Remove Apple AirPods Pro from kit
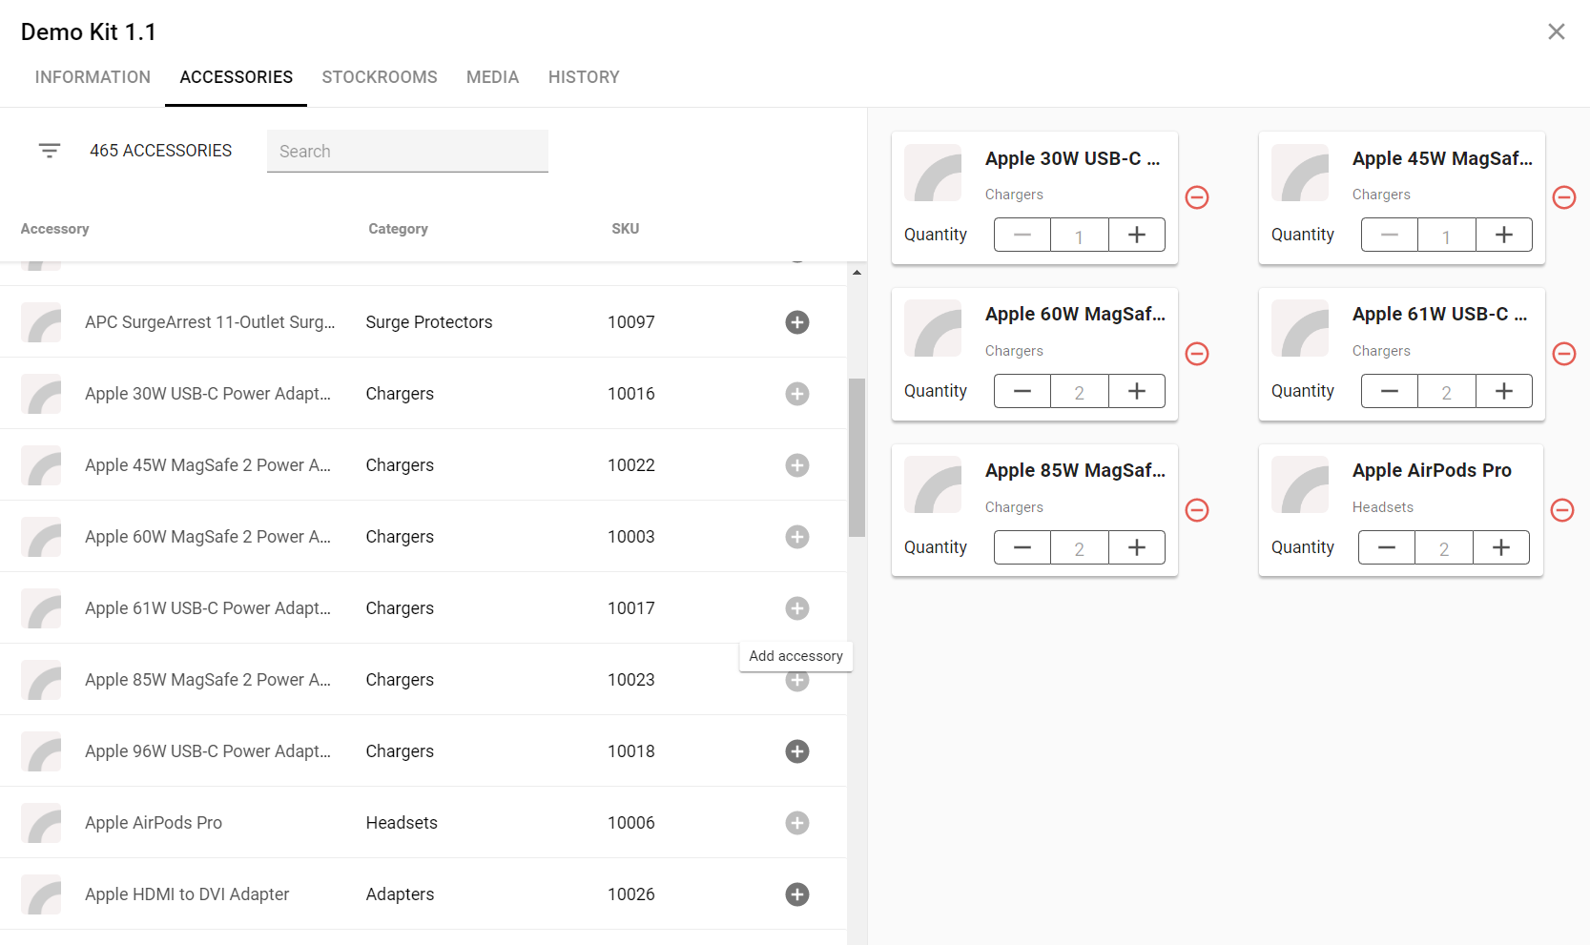Image resolution: width=1590 pixels, height=945 pixels. [1562, 510]
